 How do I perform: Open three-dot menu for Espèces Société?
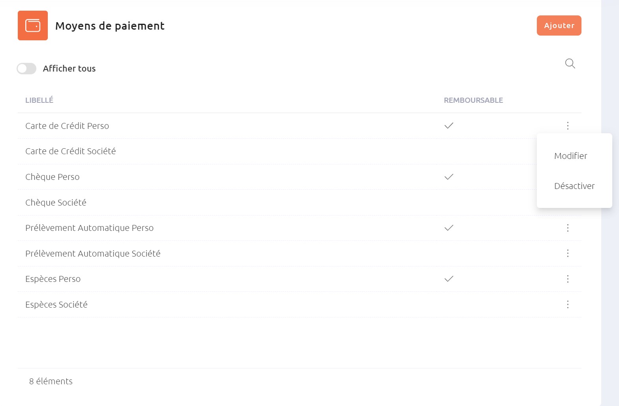pyautogui.click(x=568, y=304)
